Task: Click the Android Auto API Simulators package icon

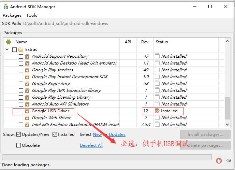Action: (x=27, y=104)
